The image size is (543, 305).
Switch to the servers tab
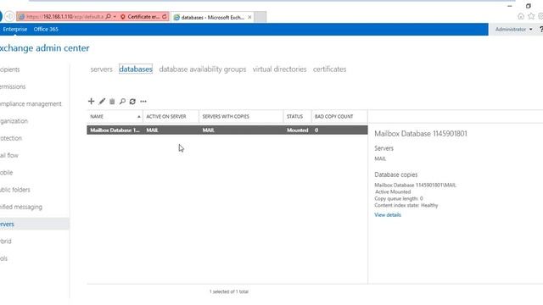point(102,69)
